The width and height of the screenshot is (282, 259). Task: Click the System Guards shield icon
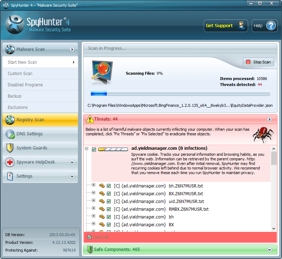pyautogui.click(x=10, y=148)
